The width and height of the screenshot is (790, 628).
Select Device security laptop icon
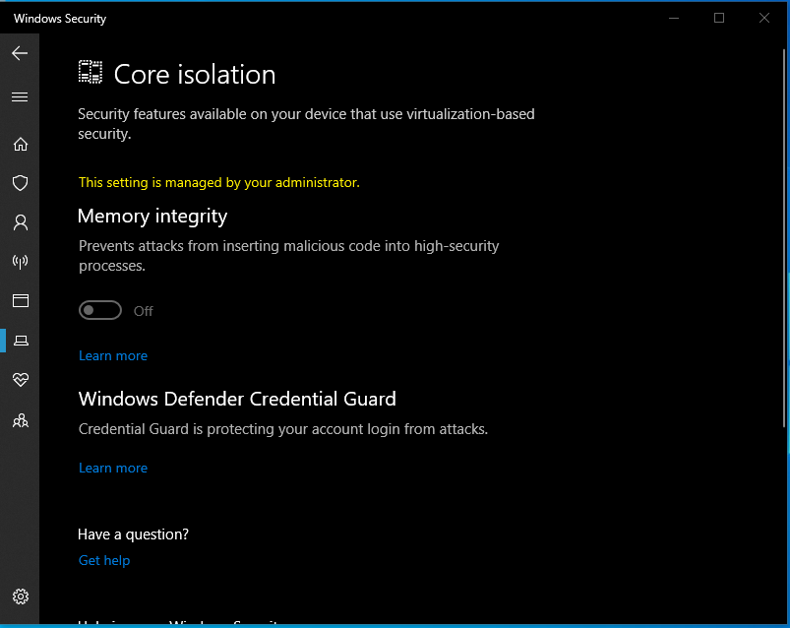click(20, 341)
